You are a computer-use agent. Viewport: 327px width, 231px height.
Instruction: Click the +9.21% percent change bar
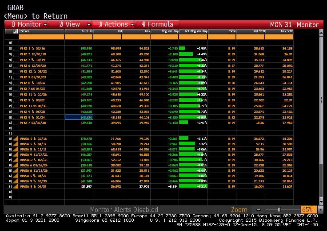point(193,186)
